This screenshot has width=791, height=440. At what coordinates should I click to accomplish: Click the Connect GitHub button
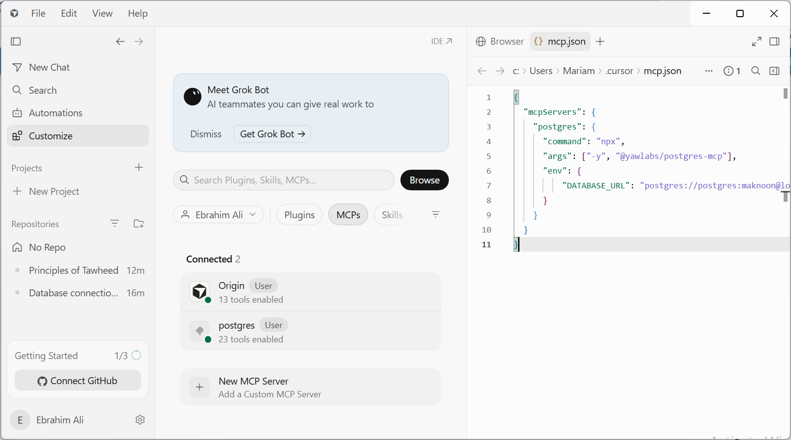coord(78,381)
